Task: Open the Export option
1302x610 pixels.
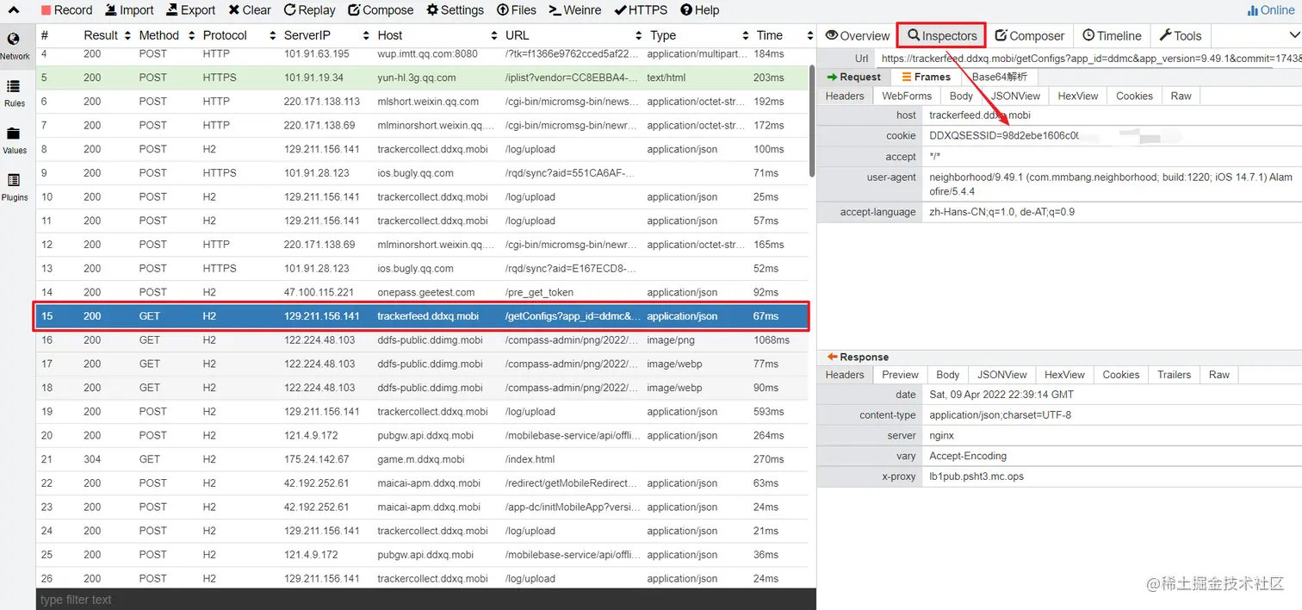Action: pos(190,10)
